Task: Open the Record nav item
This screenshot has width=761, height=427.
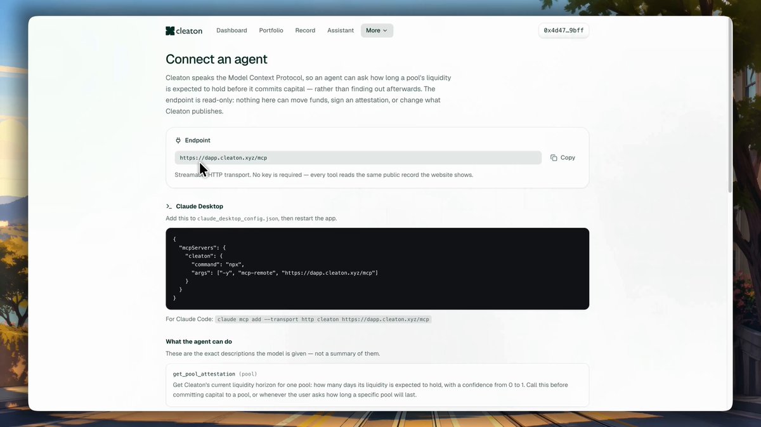Action: [x=305, y=30]
